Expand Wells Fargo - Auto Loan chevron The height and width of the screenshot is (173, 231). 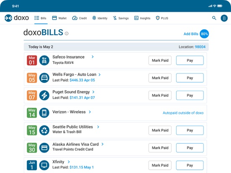click(100, 74)
